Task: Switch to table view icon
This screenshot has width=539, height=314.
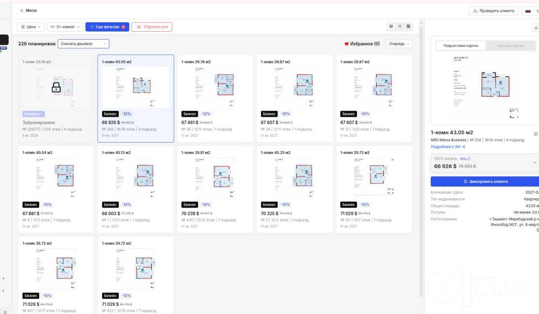Action: click(409, 26)
